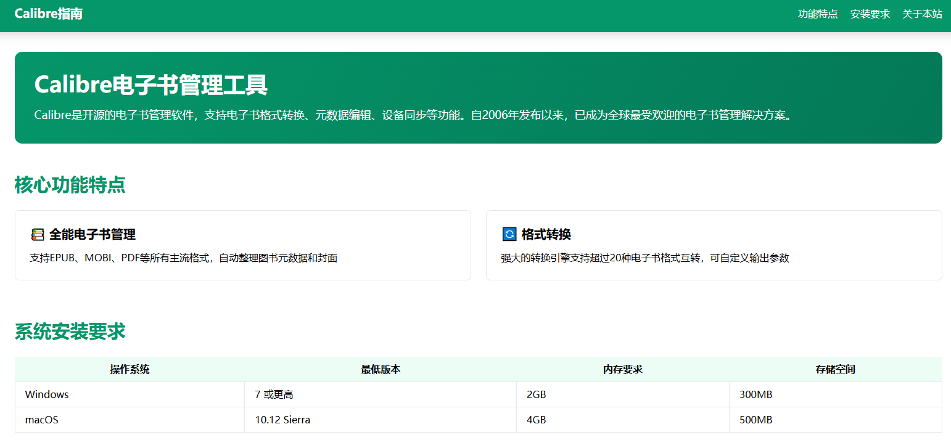This screenshot has height=440, width=951.
Task: Select the 7 或更高 version cell
Action: (381, 394)
